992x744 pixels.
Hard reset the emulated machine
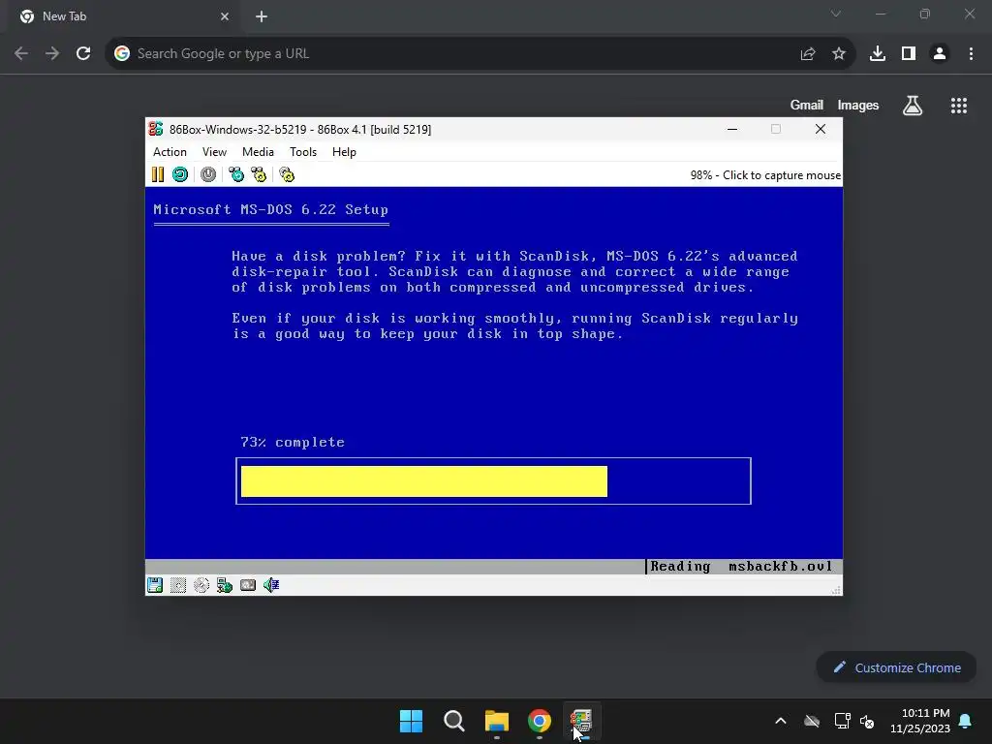[x=180, y=174]
